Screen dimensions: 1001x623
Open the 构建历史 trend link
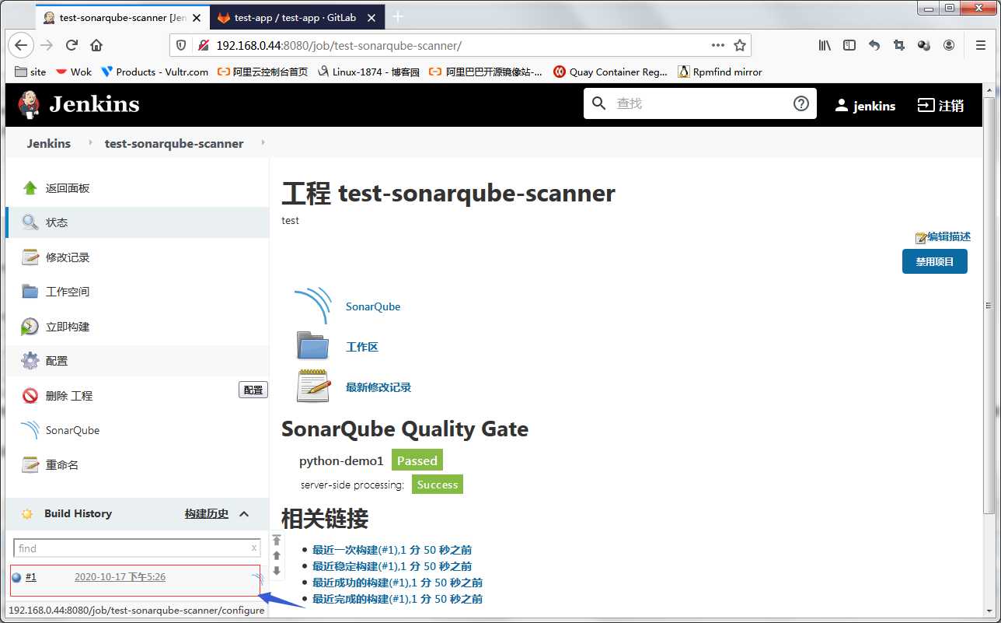(207, 513)
